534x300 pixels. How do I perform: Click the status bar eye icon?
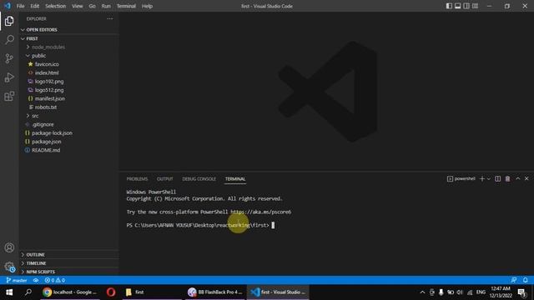click(36, 280)
